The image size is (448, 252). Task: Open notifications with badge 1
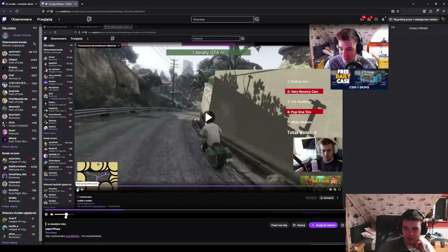369,19
